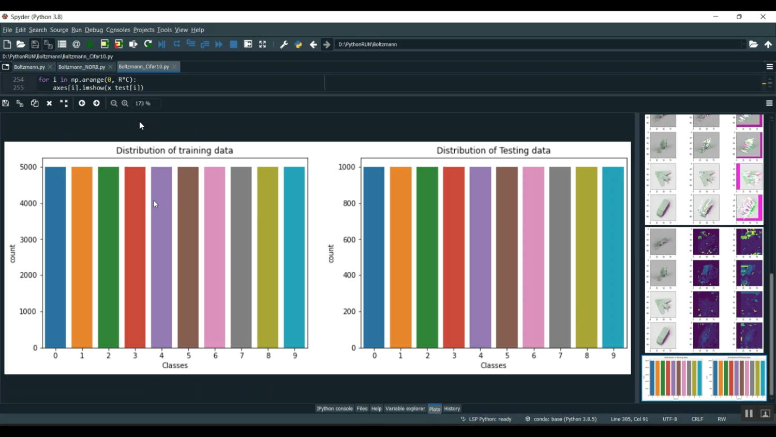776x437 pixels.
Task: Open the PYTHONPATH manager Python icon
Action: (x=298, y=45)
